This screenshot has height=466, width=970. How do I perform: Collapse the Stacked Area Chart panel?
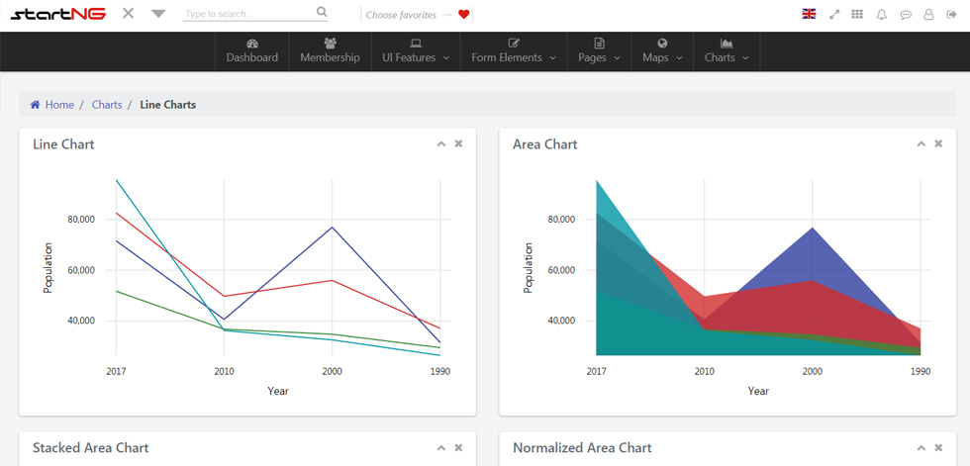441,448
